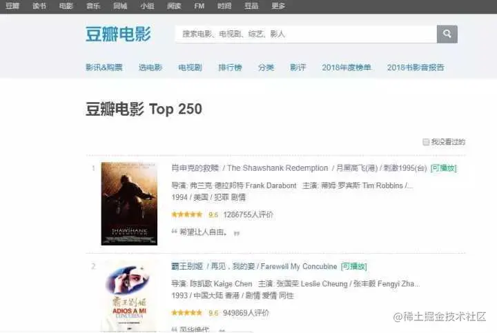Viewport: 497px width, 333px height.
Task: Click 可播放 tag for 霸王别姬
Action: click(x=353, y=267)
